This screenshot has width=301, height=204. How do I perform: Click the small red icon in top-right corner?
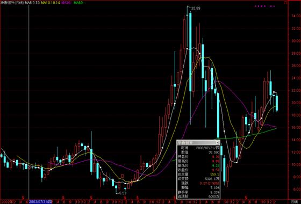tap(285, 3)
